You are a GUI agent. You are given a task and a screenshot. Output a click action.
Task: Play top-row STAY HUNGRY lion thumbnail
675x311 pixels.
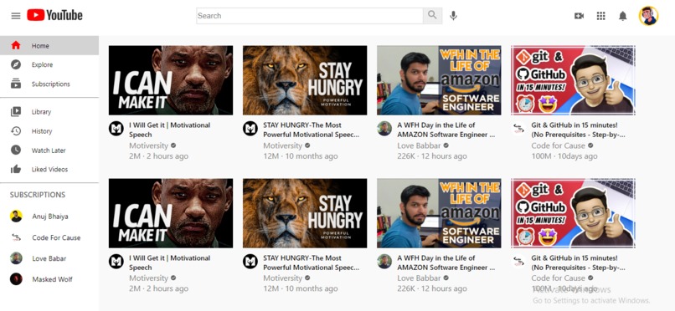pyautogui.click(x=305, y=80)
